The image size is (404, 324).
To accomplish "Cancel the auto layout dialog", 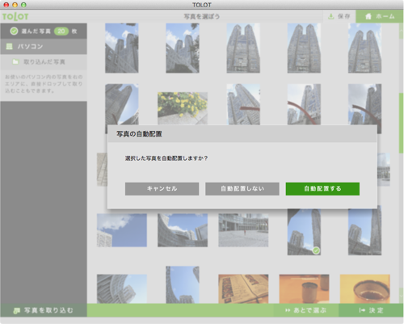I will point(162,189).
